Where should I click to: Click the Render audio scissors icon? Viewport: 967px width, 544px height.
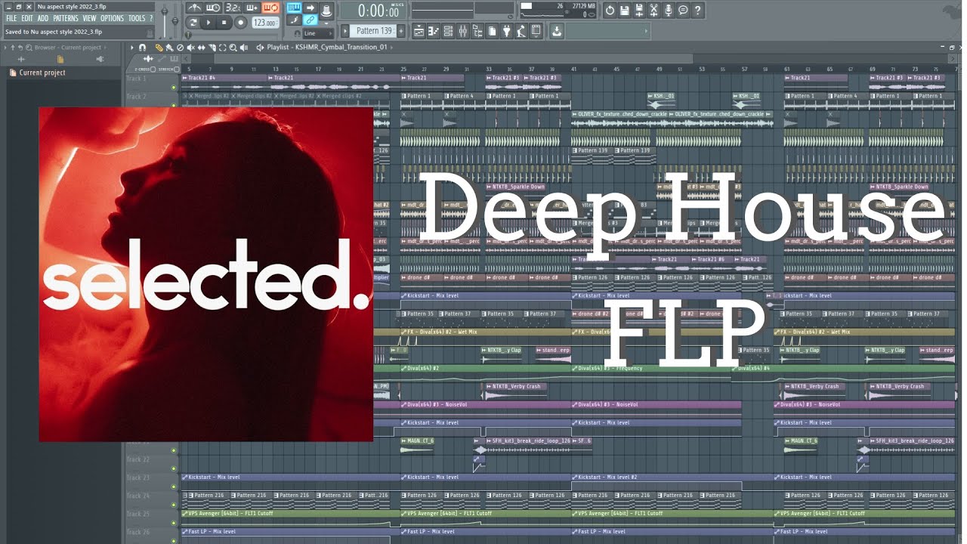click(653, 11)
